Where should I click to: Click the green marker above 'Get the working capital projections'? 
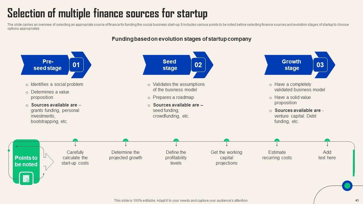(226, 141)
